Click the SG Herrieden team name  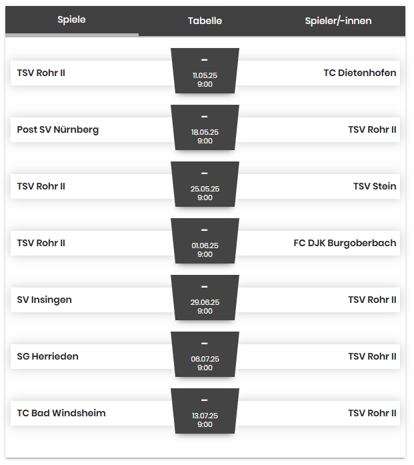tap(48, 356)
